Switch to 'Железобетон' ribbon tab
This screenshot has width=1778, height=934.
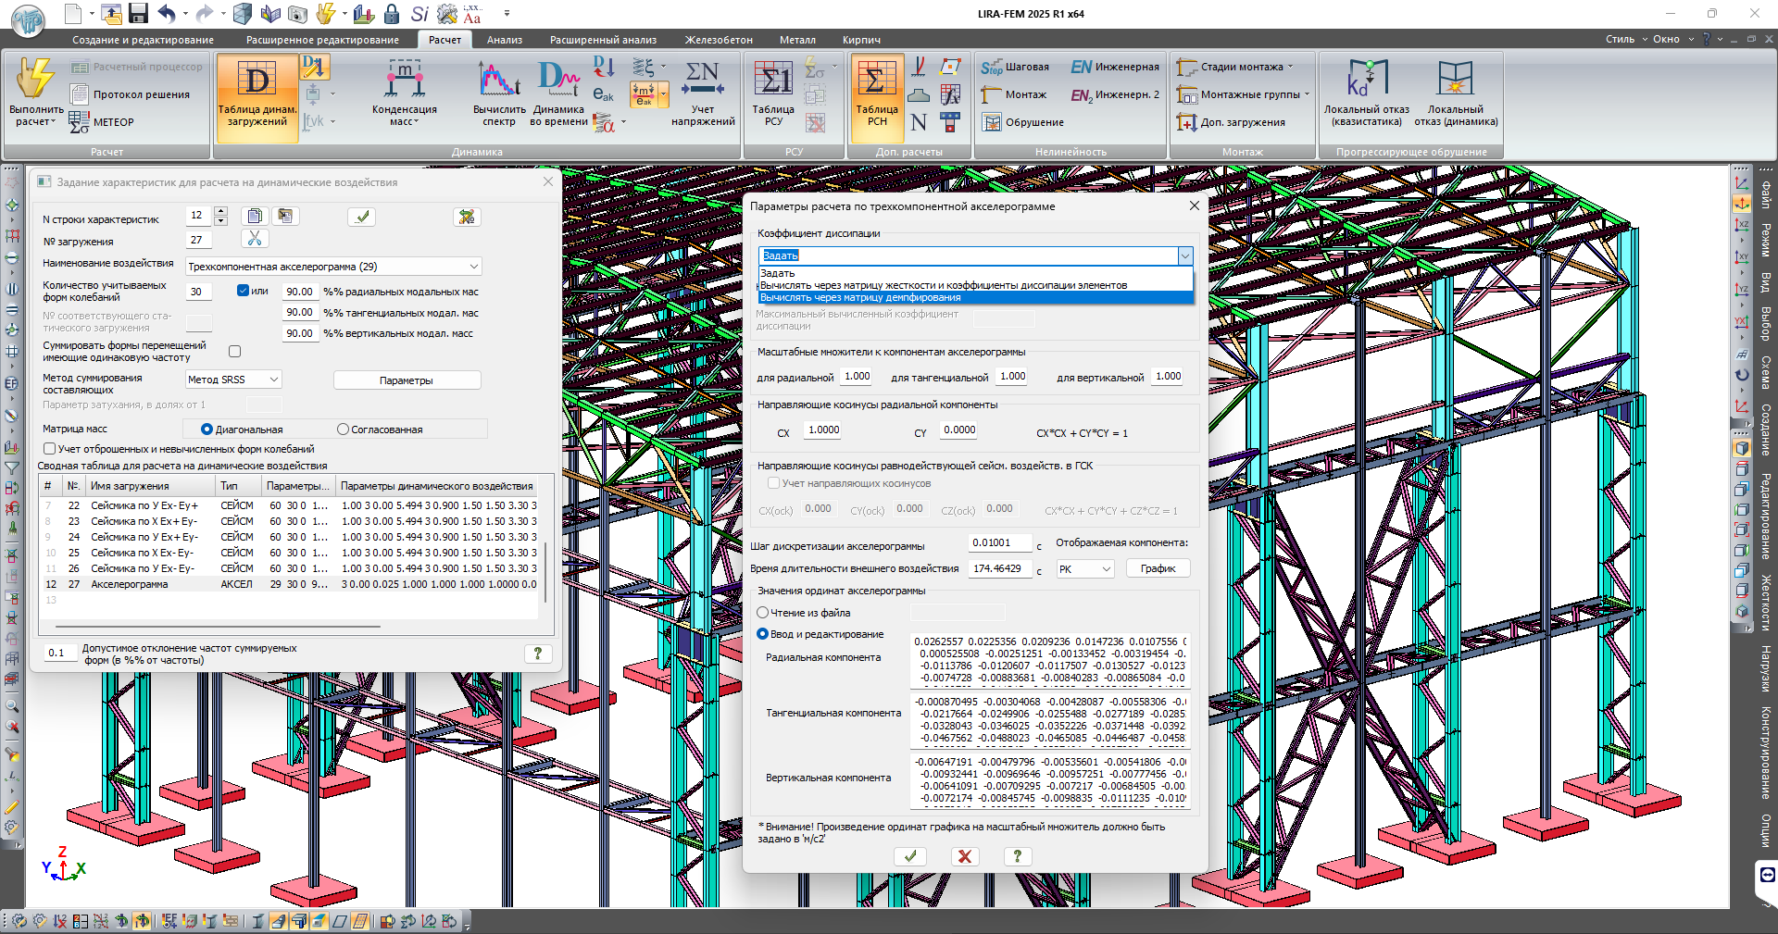pos(719,40)
